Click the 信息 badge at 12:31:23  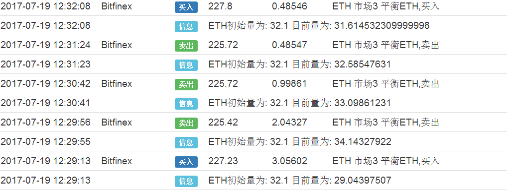(x=186, y=65)
